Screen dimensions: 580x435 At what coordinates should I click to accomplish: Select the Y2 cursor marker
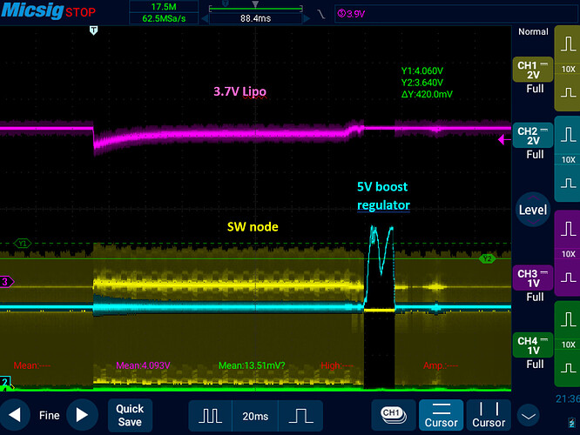click(x=487, y=258)
